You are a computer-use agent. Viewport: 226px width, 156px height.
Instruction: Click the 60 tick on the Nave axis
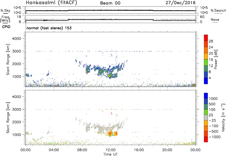[x=202, y=17]
